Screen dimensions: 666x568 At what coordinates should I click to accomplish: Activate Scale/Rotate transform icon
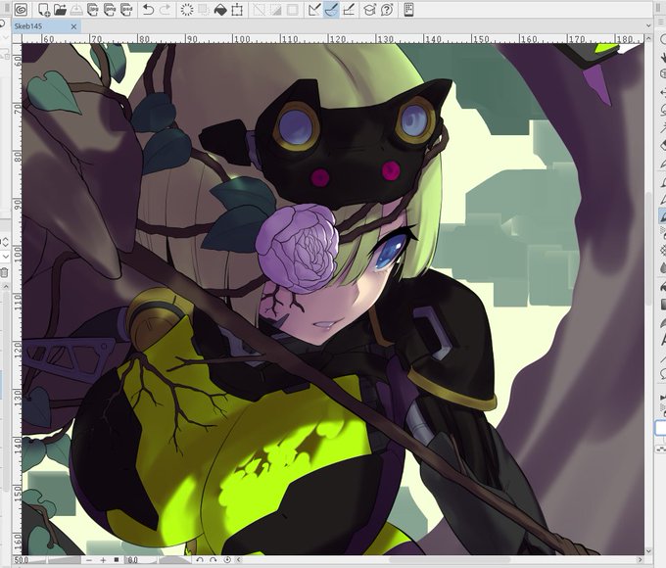[x=237, y=10]
